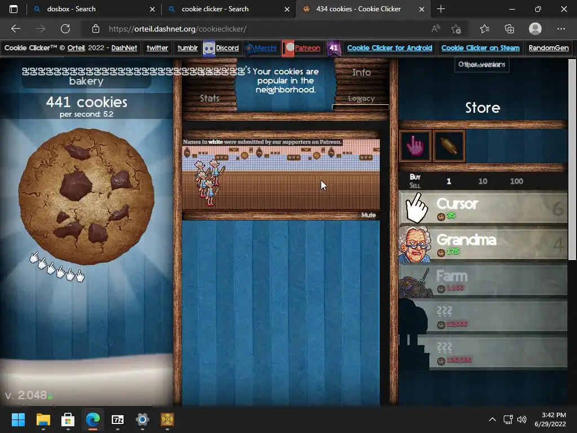Open the Collections panel
The width and height of the screenshot is (577, 433).
509,29
